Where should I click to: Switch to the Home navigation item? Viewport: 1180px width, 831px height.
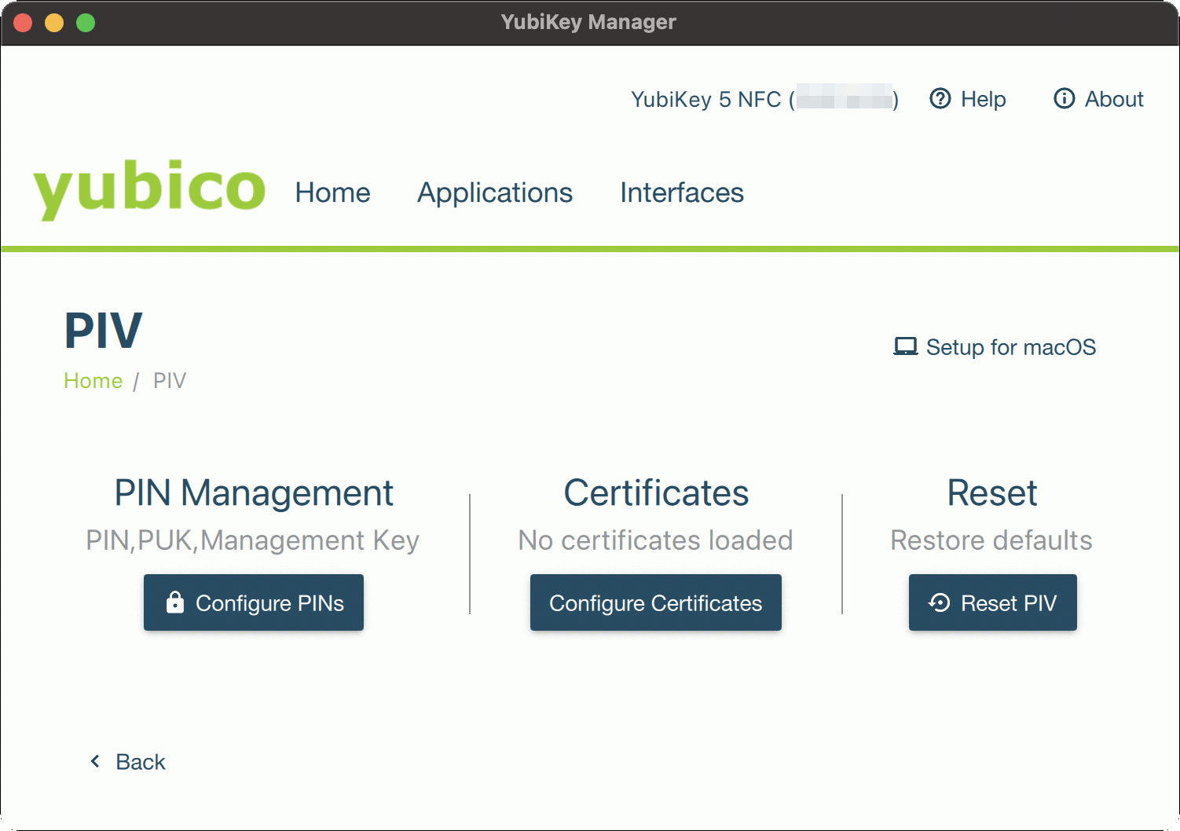coord(332,192)
